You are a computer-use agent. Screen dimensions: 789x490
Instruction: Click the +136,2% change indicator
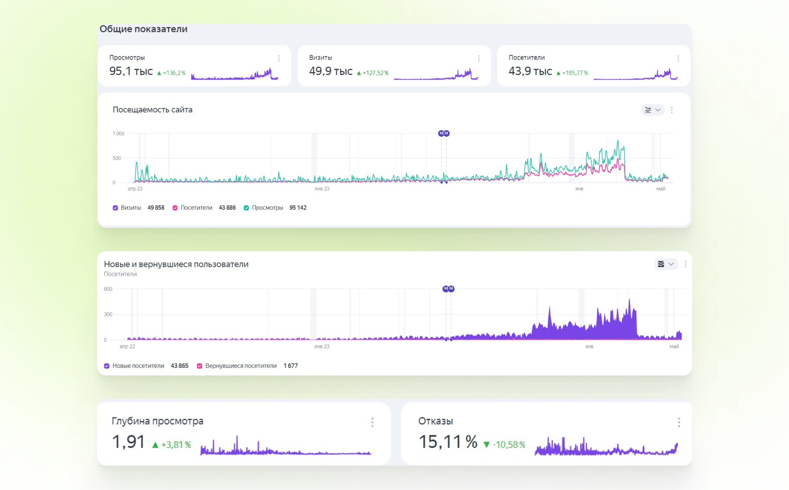171,73
